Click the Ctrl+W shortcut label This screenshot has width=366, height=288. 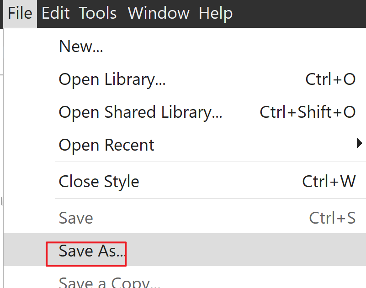tap(329, 182)
